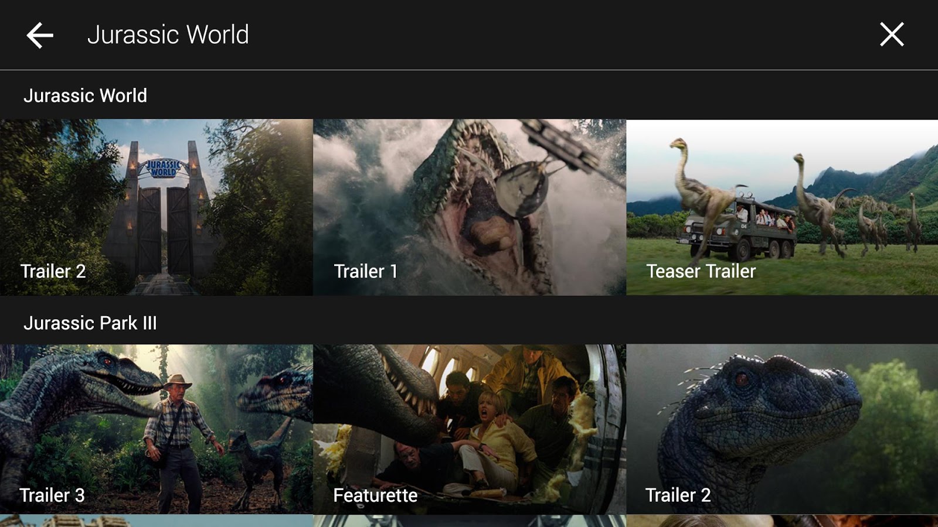
Task: Play Jurassic World Trailer 1 thumbnail
Action: [x=470, y=207]
